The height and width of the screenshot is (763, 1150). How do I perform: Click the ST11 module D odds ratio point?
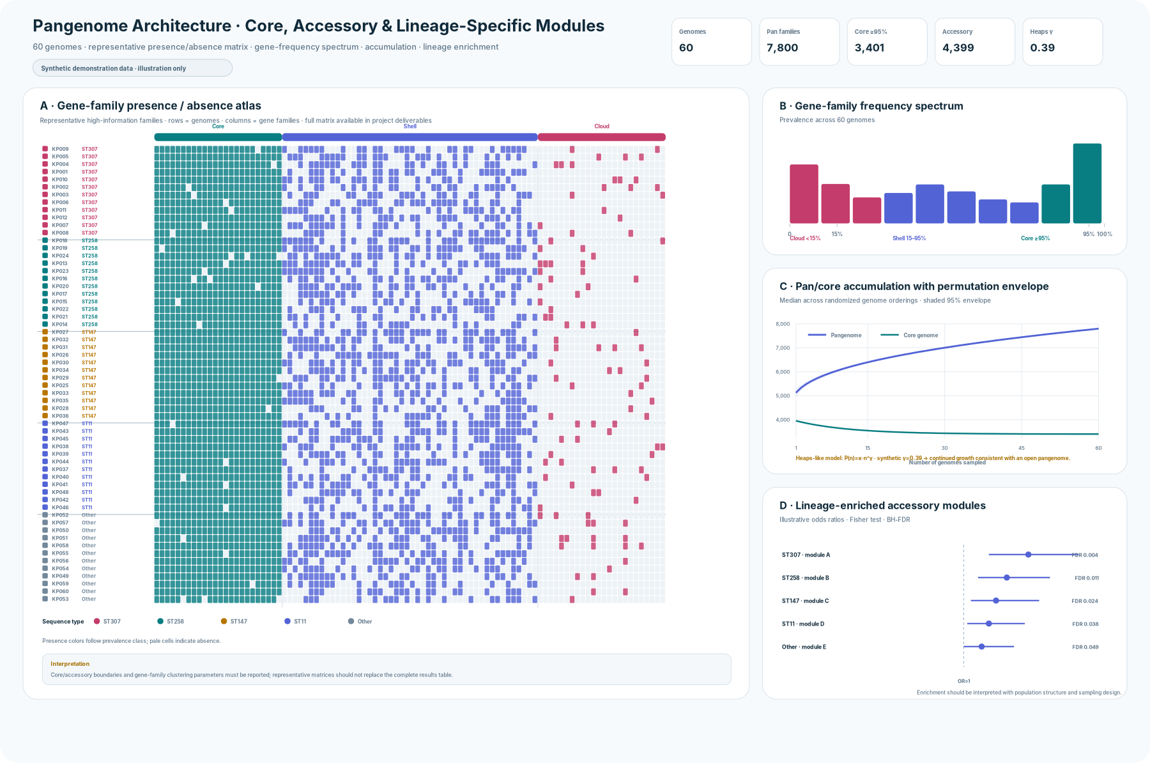pyautogui.click(x=989, y=624)
